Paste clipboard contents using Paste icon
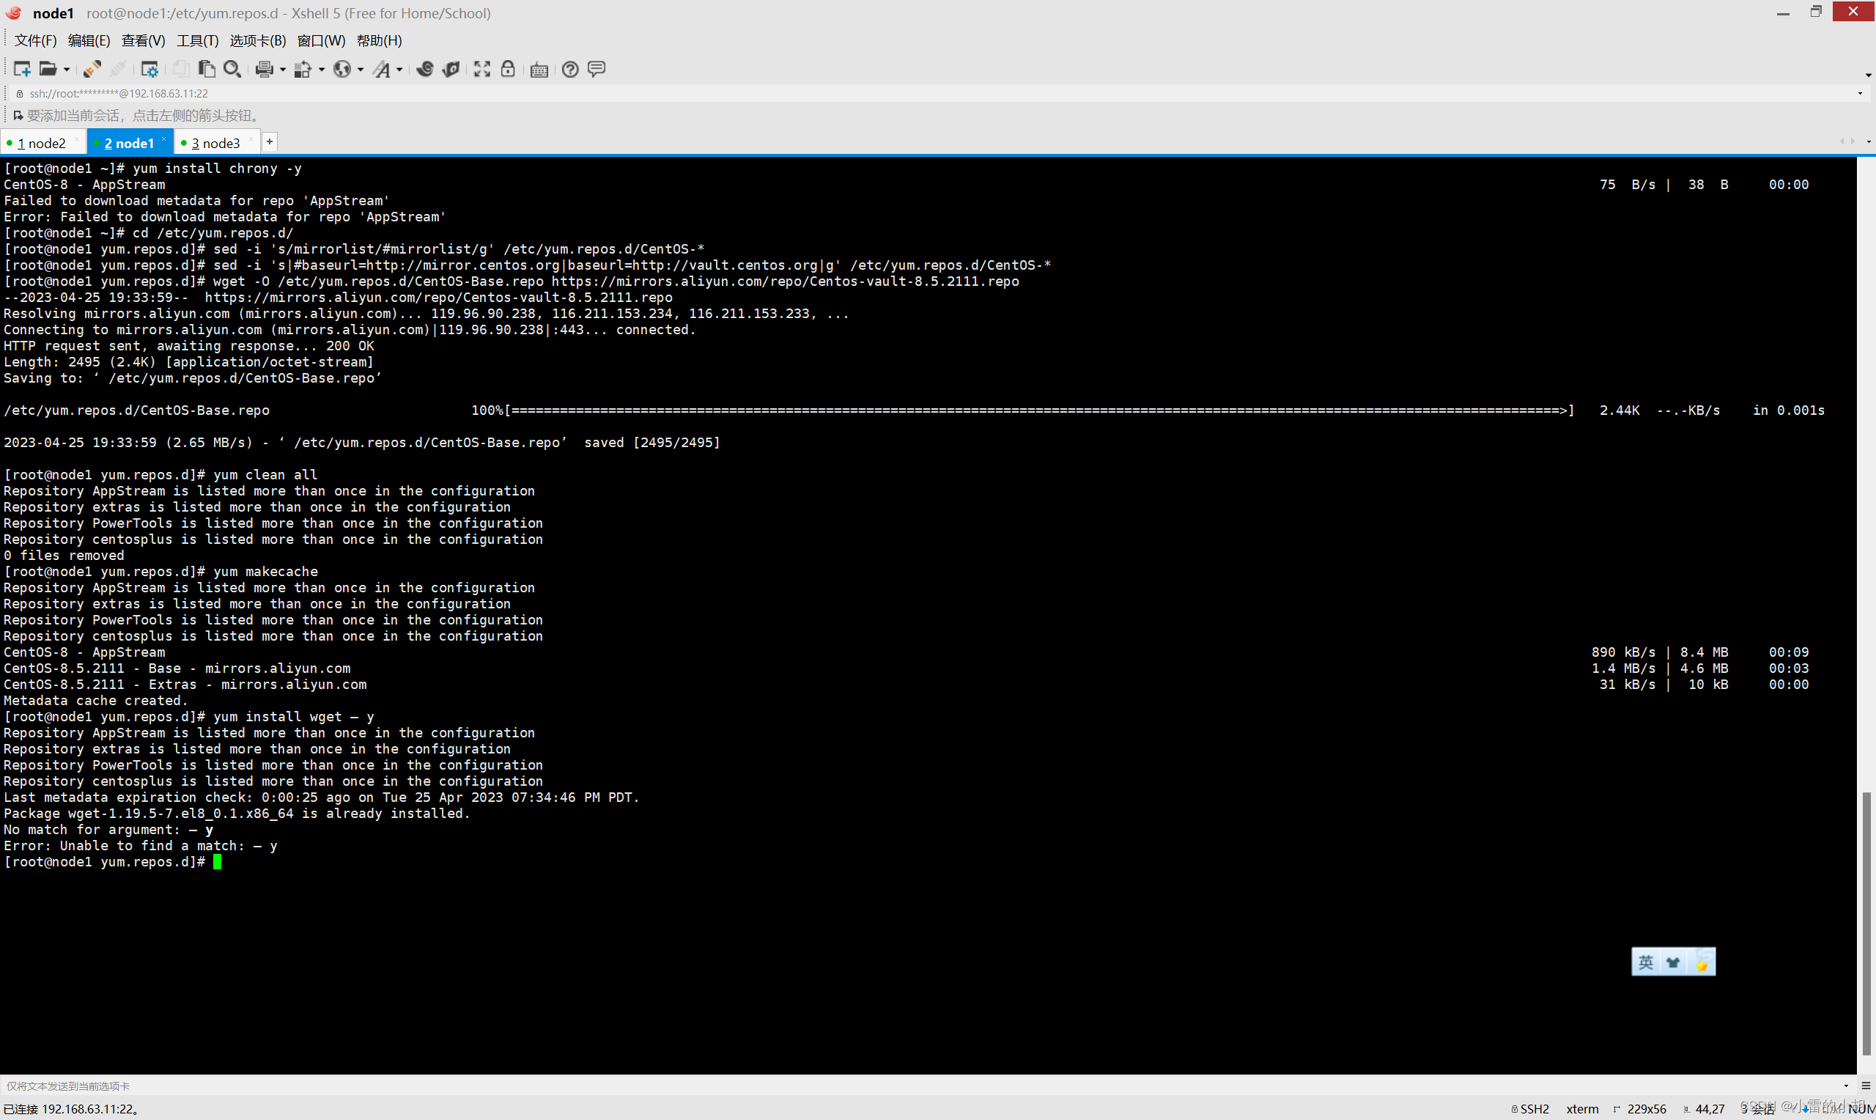This screenshot has height=1120, width=1876. click(x=206, y=69)
